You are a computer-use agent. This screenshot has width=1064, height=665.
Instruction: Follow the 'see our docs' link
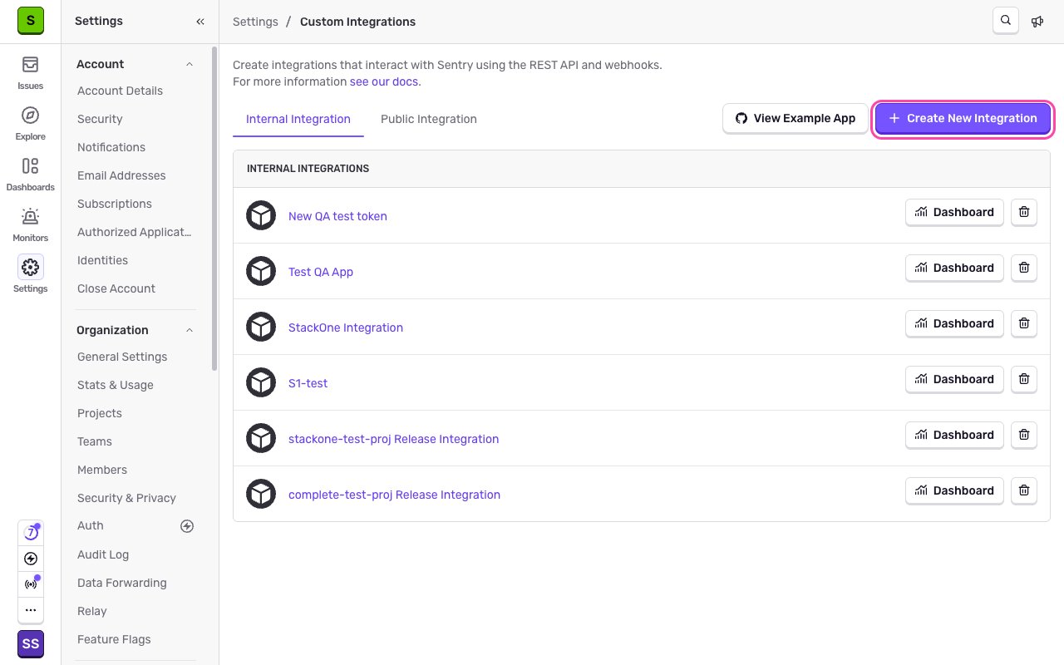[384, 81]
